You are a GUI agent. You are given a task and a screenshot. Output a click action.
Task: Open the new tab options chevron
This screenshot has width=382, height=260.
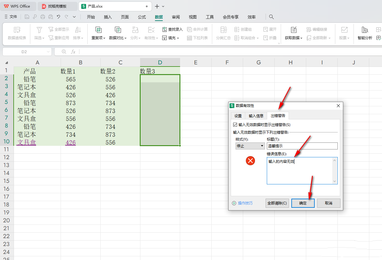pos(163,6)
